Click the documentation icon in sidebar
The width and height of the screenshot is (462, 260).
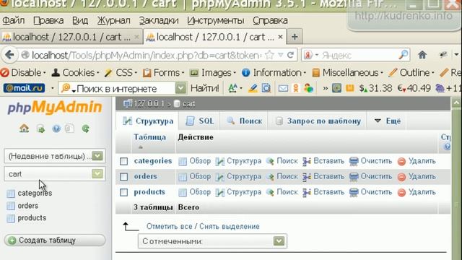pyautogui.click(x=69, y=129)
